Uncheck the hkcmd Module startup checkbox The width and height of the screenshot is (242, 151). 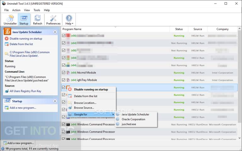[64, 73]
